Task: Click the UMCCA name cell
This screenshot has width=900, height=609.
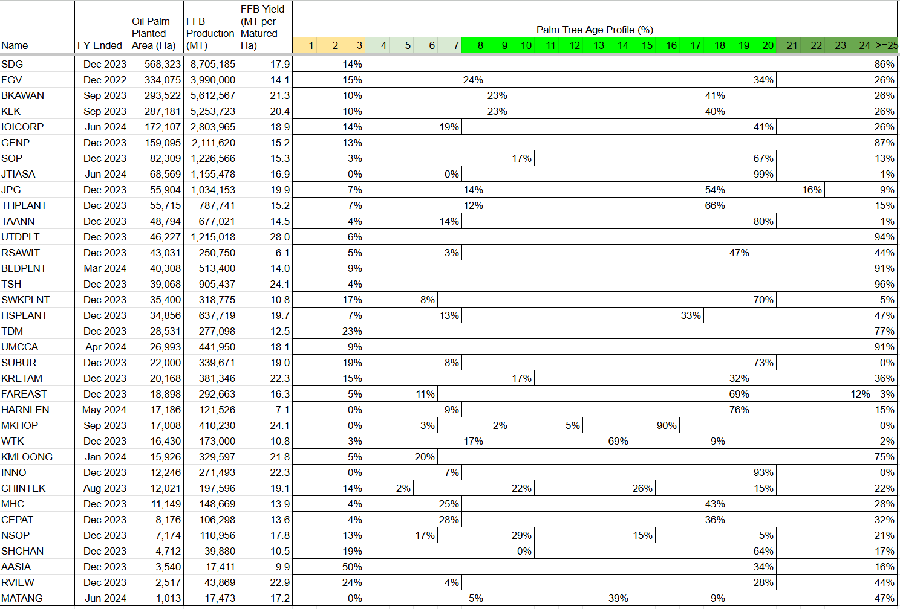Action: click(37, 347)
